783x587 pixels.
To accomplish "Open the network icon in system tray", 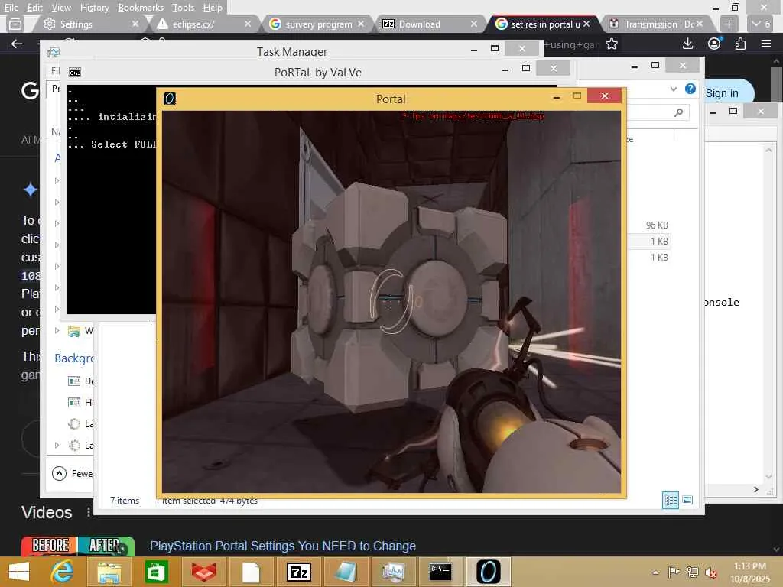I will click(692, 572).
